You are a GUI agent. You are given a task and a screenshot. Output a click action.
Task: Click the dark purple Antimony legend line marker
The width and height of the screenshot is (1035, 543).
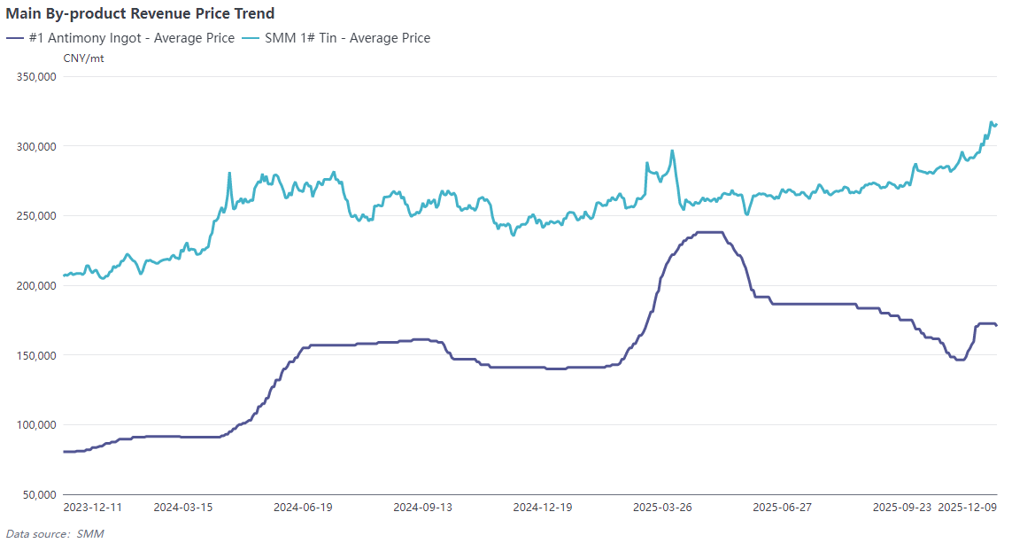pyautogui.click(x=15, y=38)
